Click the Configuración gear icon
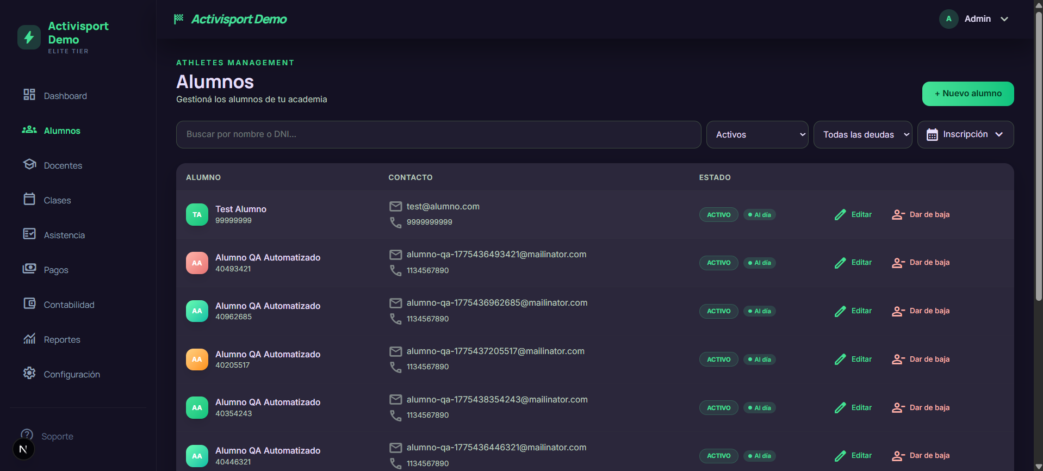Screen dimensions: 1043x471 (29, 373)
